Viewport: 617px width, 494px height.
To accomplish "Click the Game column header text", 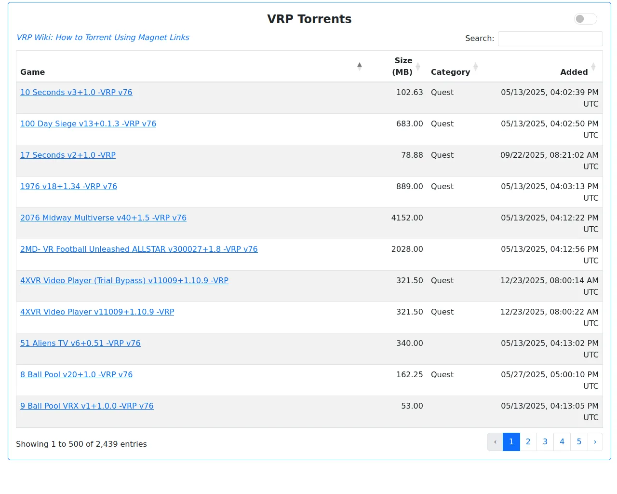I will tap(32, 72).
